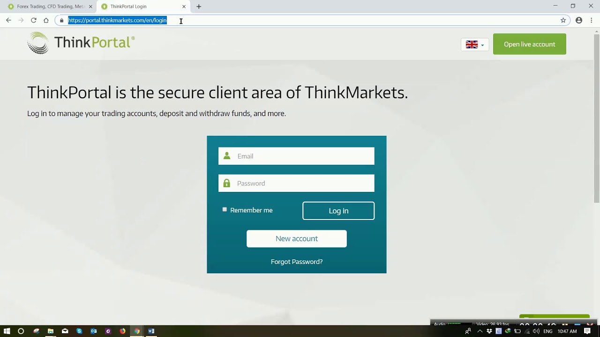
Task: Open Cortana search circle in taskbar
Action: point(21,331)
